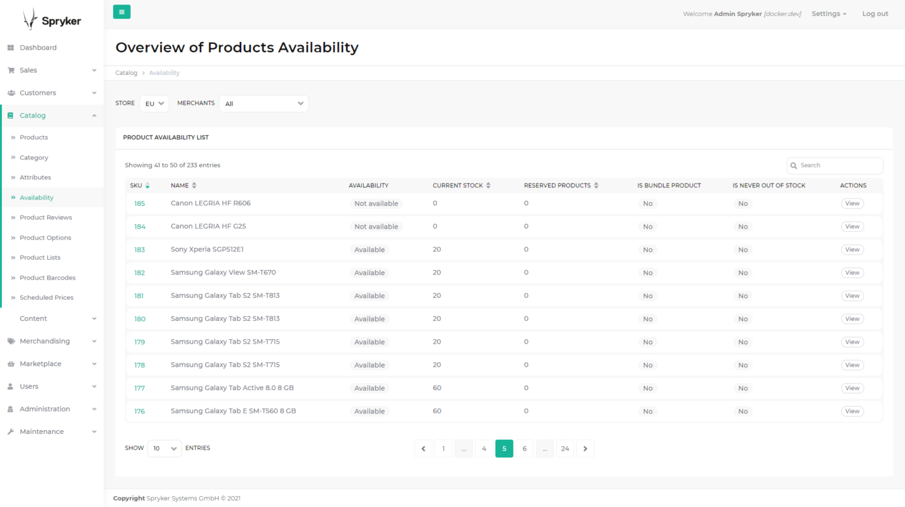Sort by Current Stock column arrows
This screenshot has height=507, width=905.
488,185
